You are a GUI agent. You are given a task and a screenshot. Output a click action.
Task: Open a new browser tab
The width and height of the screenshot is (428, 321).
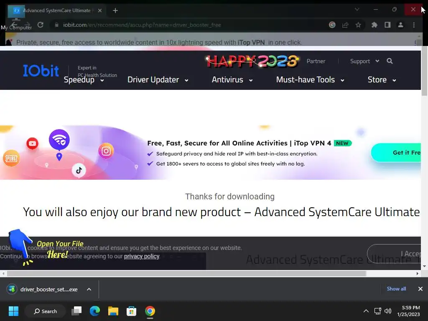[x=115, y=10]
